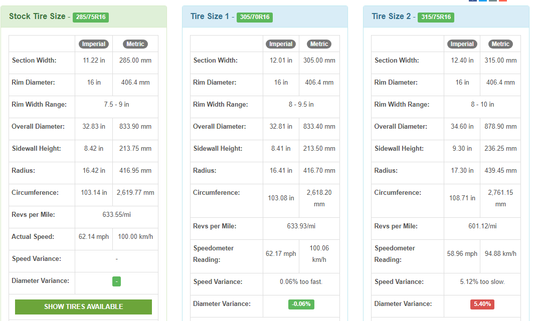This screenshot has width=536, height=321.
Task: Click Metric label in Stock Tire table
Action: point(135,44)
